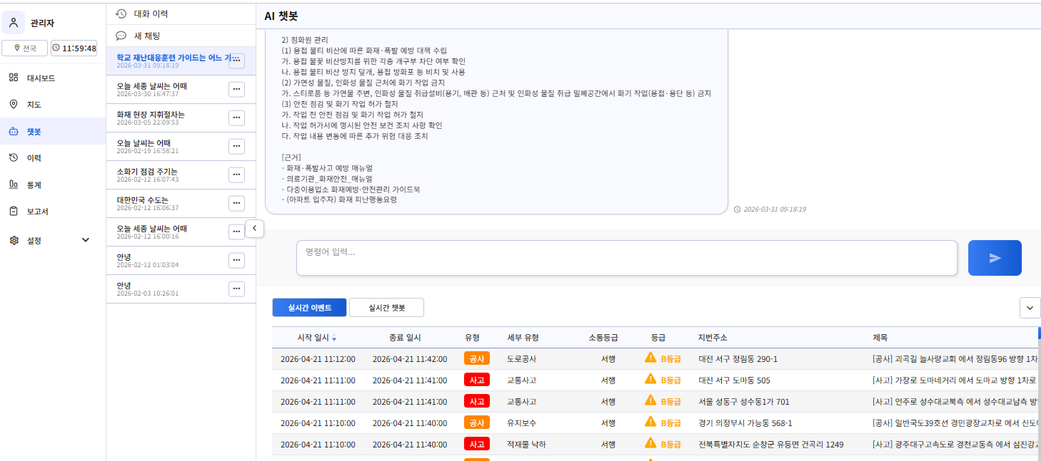Click the 종료 일시 column header
This screenshot has width=1041, height=461.
click(x=405, y=338)
